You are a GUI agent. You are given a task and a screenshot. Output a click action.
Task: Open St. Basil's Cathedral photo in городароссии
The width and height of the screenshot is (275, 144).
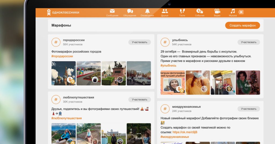[63, 73]
